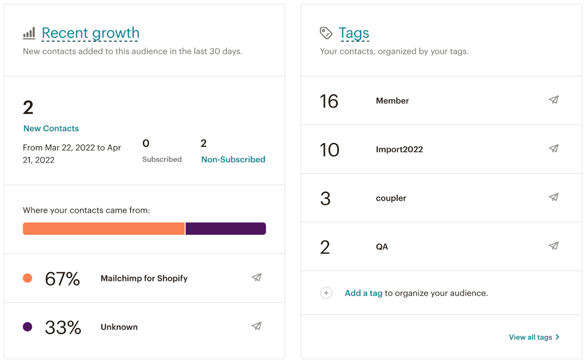
Task: Click the Add a tag link
Action: (x=363, y=293)
